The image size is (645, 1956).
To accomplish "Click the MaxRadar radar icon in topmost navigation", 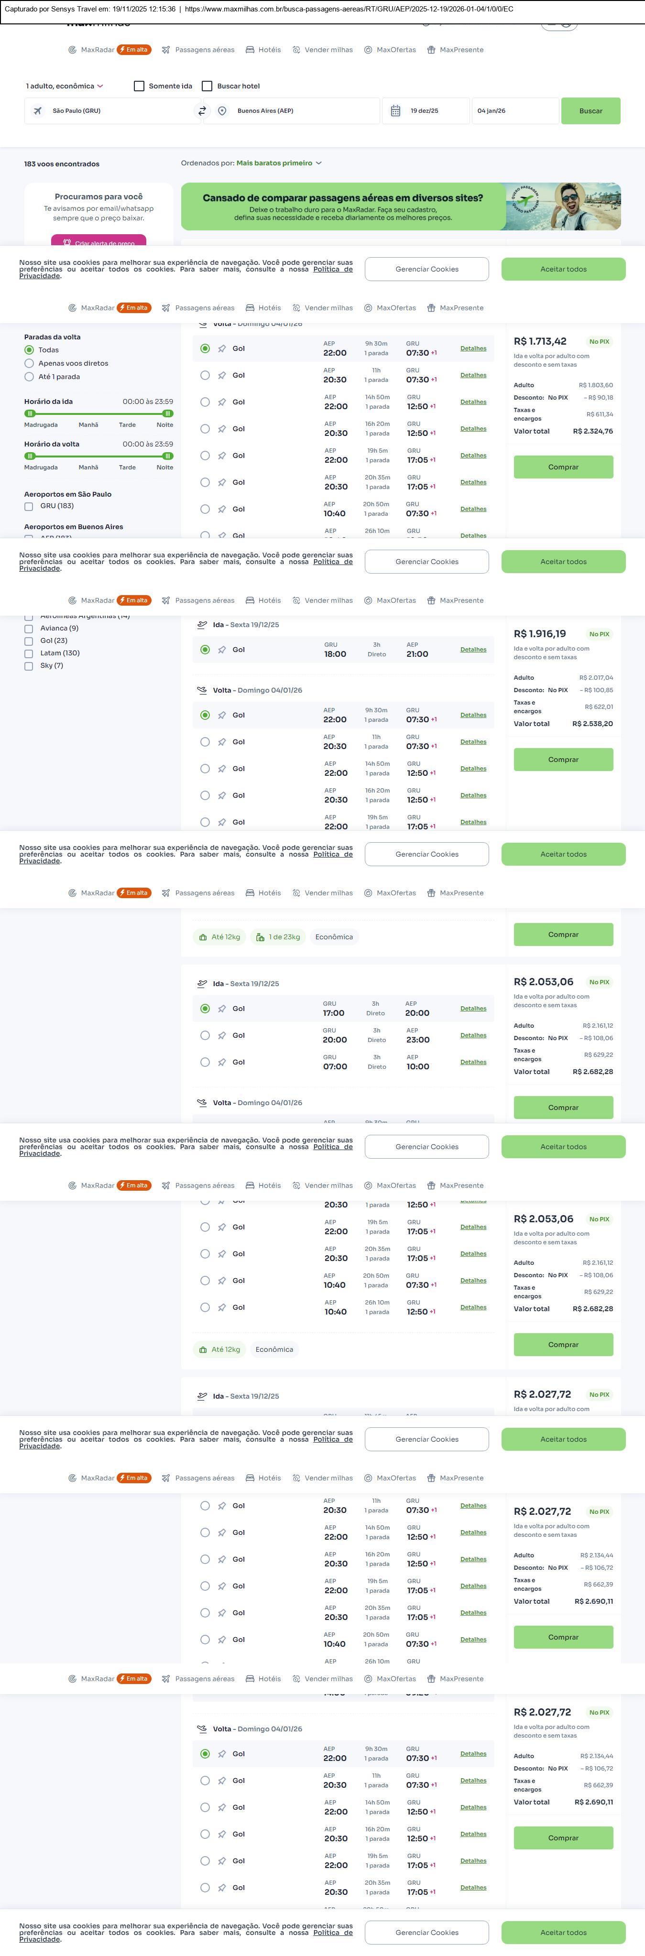I will click(x=72, y=50).
